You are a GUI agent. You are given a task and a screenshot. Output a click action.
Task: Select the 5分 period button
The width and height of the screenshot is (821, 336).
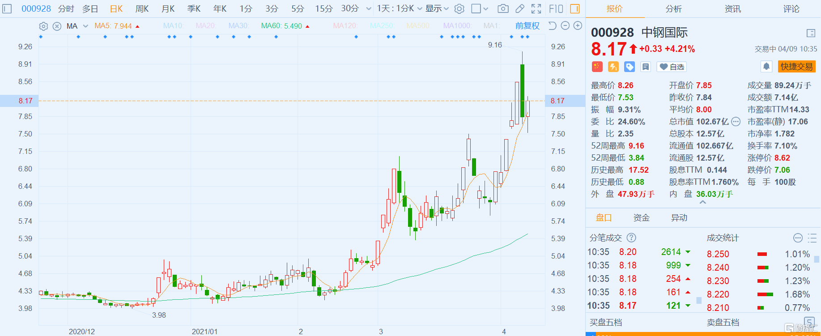tap(298, 9)
